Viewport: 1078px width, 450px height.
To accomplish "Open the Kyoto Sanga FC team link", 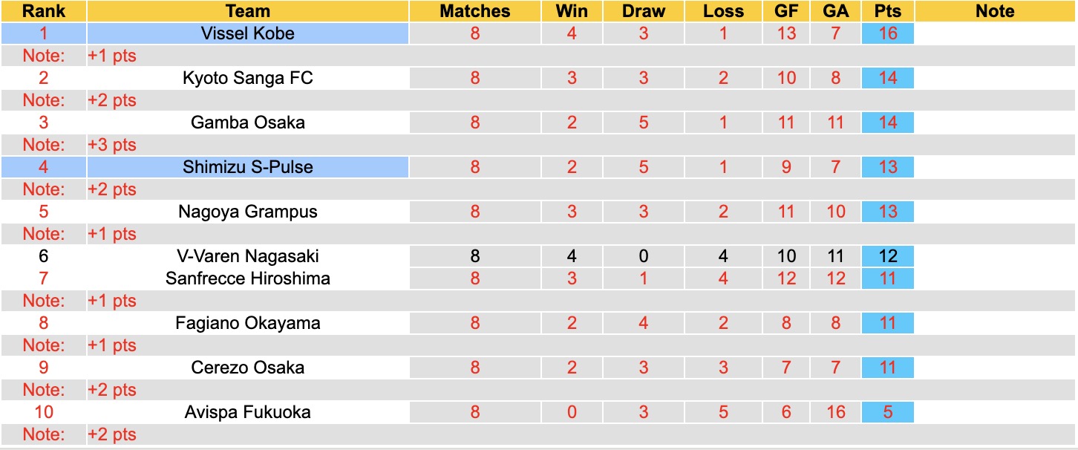I will pyautogui.click(x=247, y=78).
